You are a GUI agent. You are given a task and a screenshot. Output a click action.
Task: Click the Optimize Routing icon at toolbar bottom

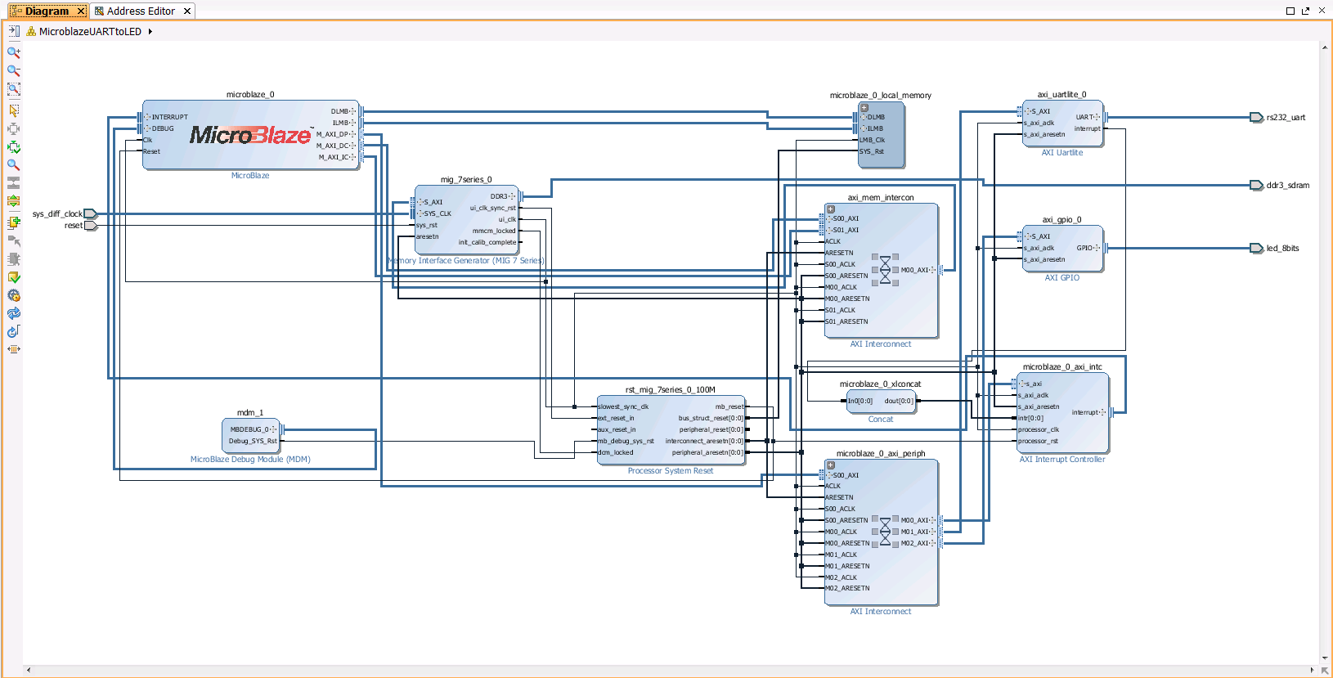[13, 349]
